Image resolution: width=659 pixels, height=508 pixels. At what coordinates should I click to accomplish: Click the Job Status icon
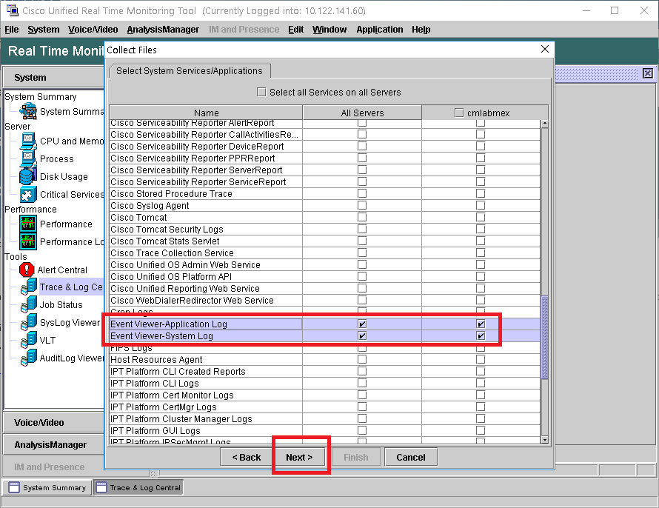[x=29, y=304]
